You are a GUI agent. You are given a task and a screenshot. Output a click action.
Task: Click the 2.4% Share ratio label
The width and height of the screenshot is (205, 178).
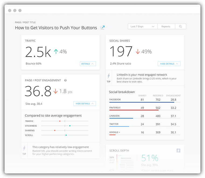pos(120,64)
